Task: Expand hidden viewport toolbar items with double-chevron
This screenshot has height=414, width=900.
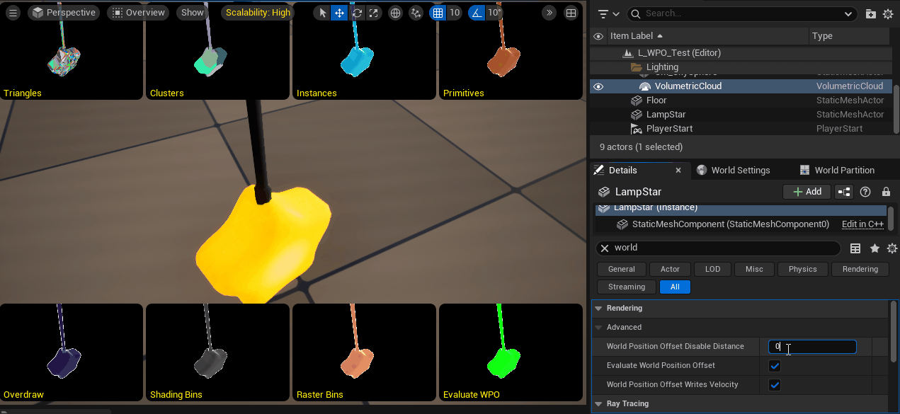Action: [549, 13]
